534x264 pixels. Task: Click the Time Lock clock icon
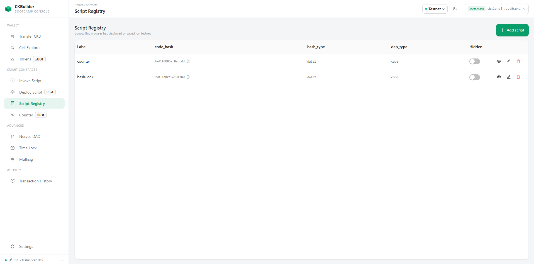point(13,148)
